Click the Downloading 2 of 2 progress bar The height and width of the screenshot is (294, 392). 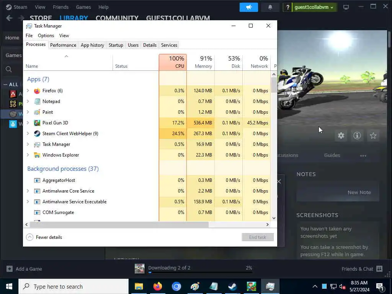(x=200, y=273)
